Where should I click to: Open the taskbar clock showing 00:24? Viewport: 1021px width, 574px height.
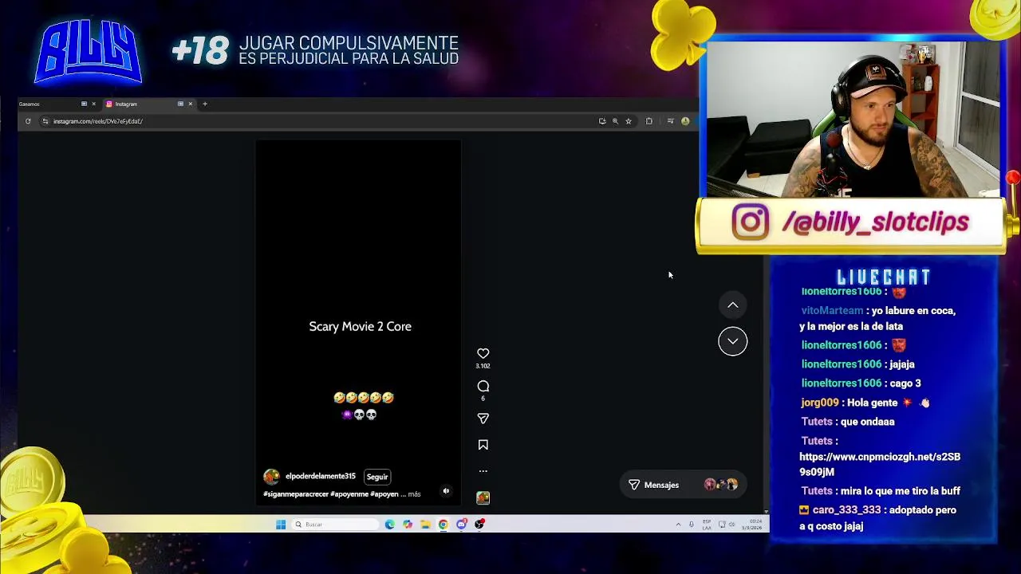[751, 525]
